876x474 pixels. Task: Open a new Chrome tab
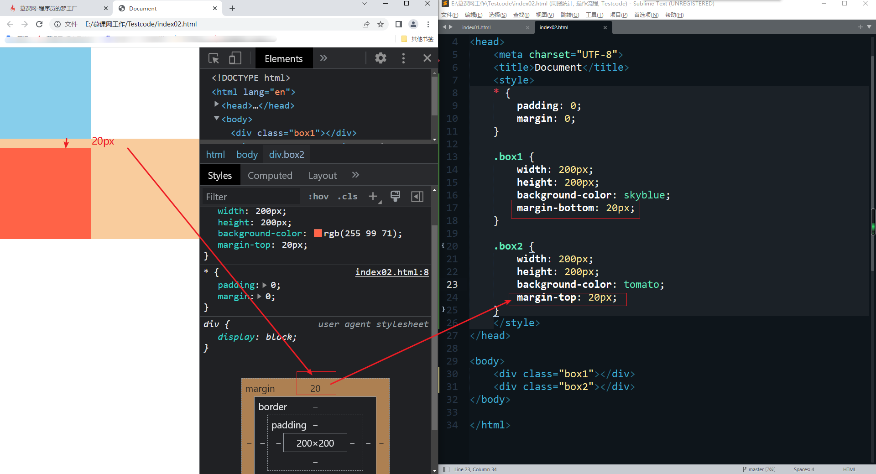pyautogui.click(x=232, y=8)
